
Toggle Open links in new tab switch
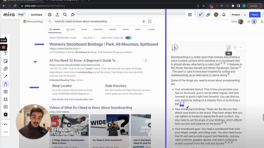click(x=128, y=38)
